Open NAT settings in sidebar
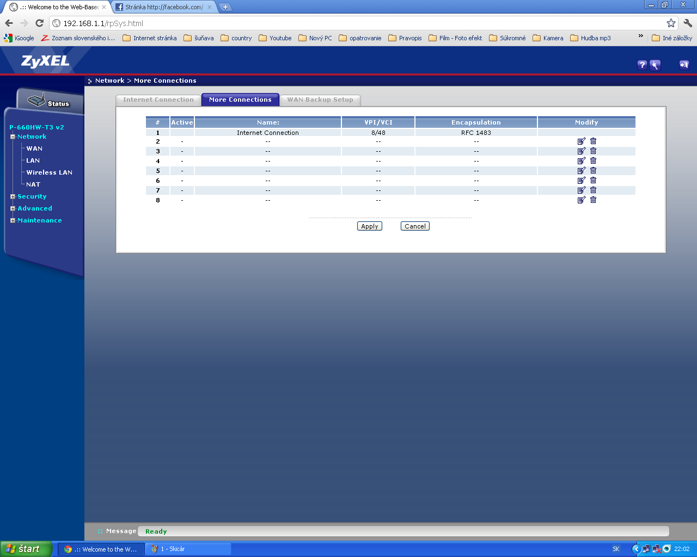Image resolution: width=697 pixels, height=557 pixels. [33, 184]
